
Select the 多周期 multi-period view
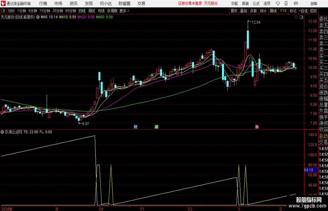tap(112, 11)
